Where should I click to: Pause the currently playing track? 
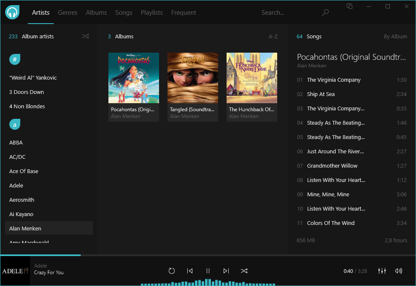coord(208,271)
